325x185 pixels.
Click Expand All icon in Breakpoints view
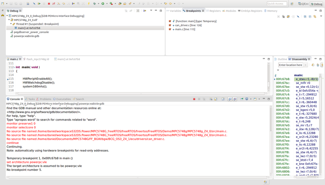coord(305,16)
